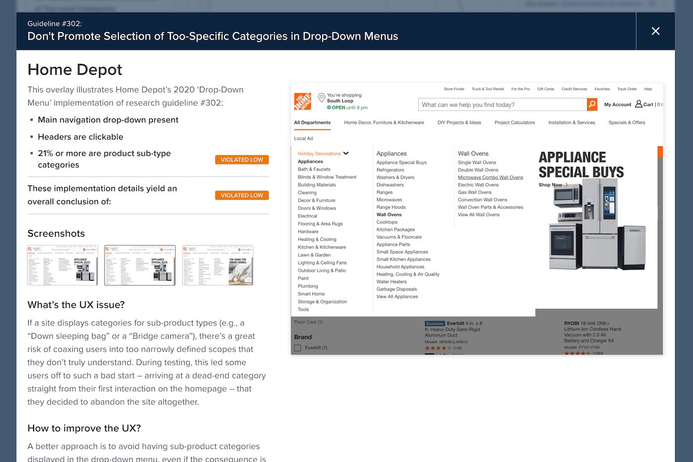Click the Everbilt star rating
Image resolution: width=693 pixels, height=462 pixels.
point(438,348)
